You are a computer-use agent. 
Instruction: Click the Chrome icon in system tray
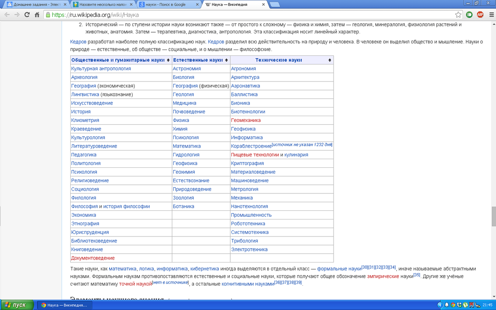pyautogui.click(x=453, y=305)
